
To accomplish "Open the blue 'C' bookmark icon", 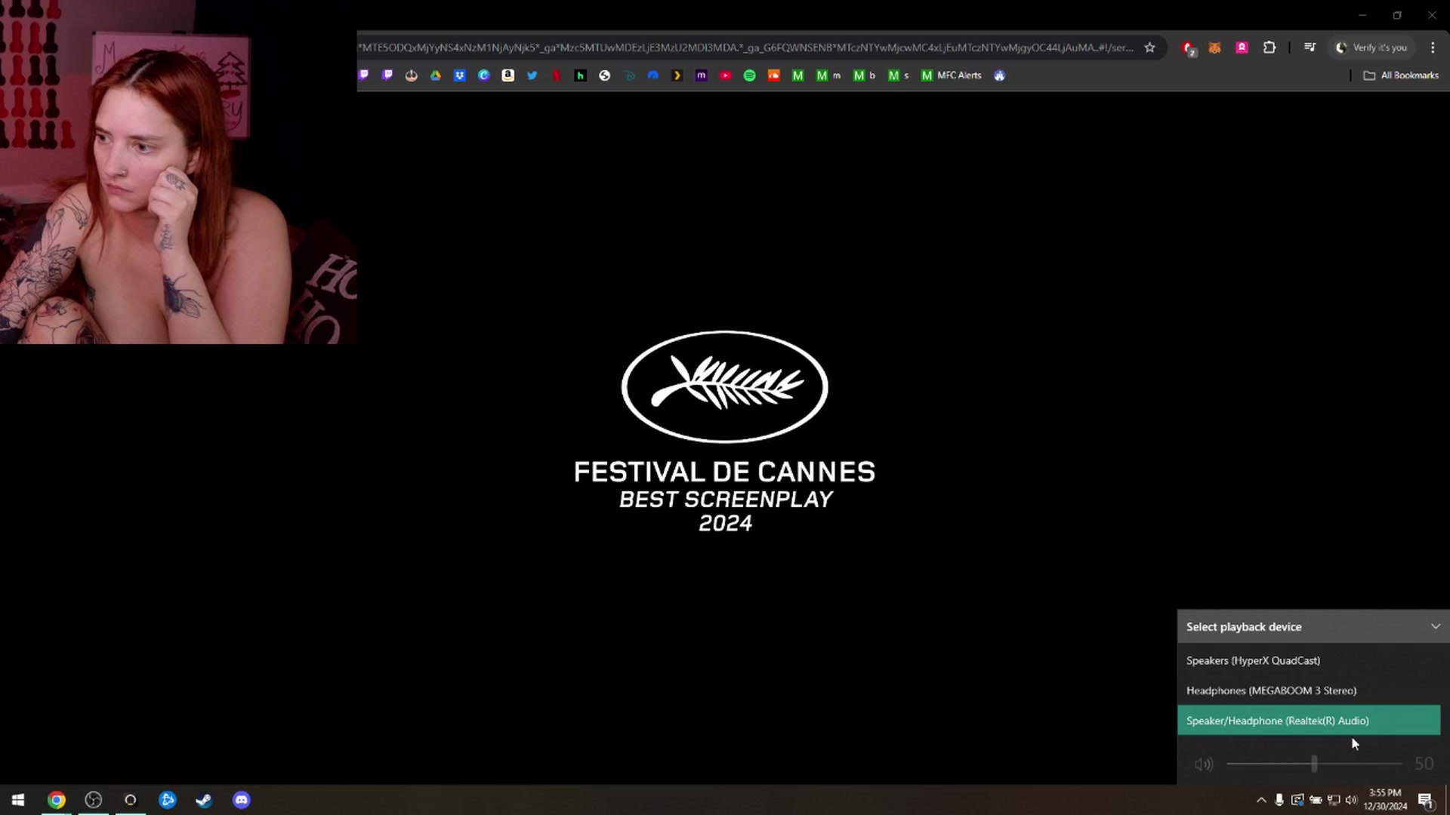I will (484, 75).
